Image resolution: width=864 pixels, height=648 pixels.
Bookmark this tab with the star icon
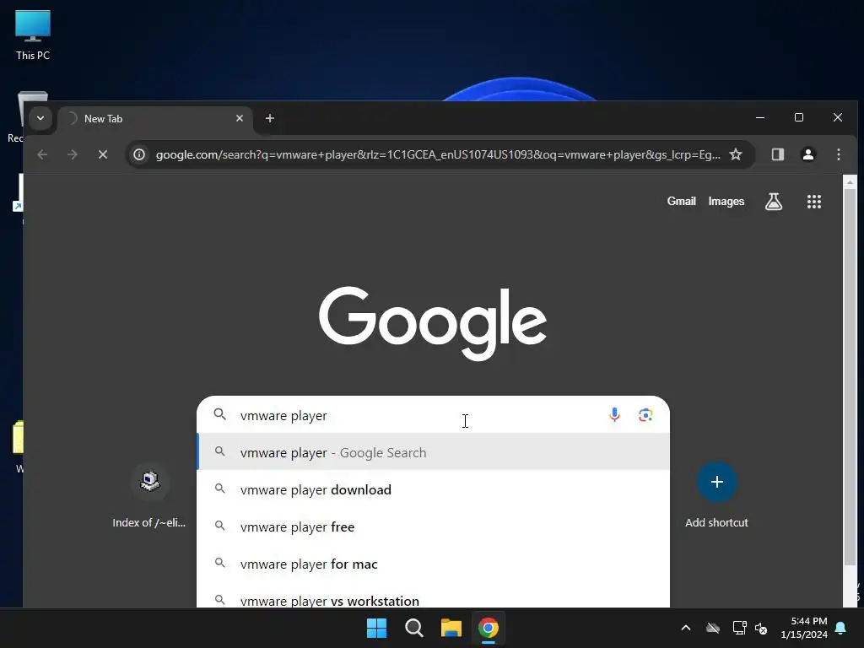tap(736, 155)
